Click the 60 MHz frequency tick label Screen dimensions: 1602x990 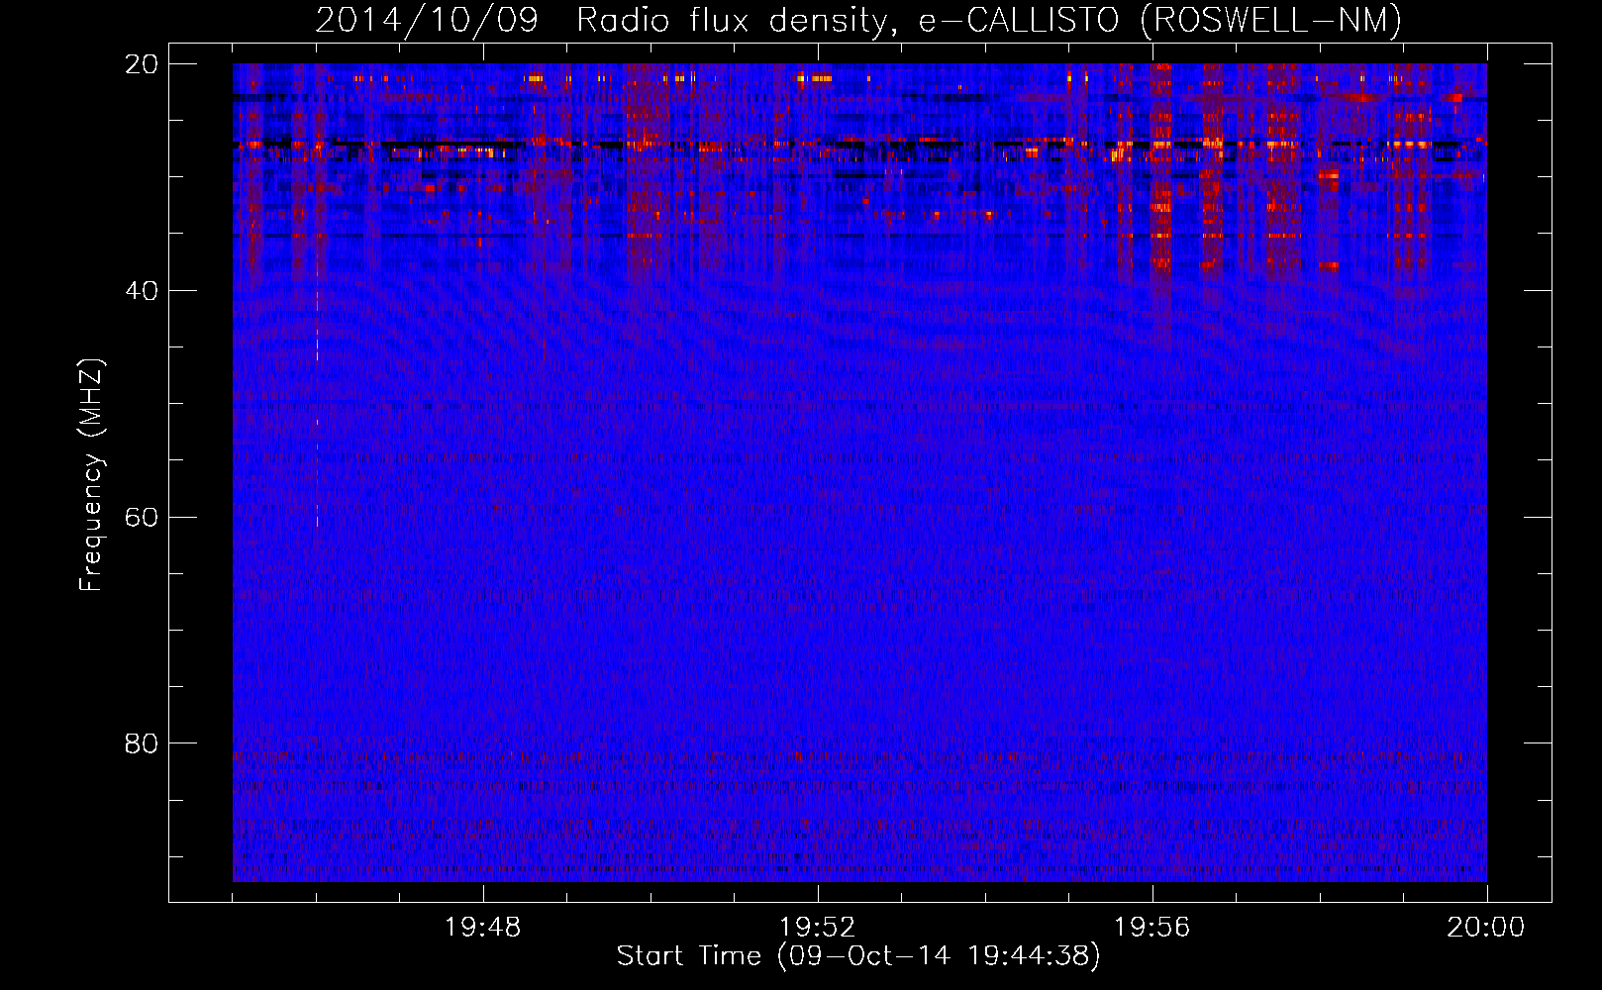tap(142, 517)
